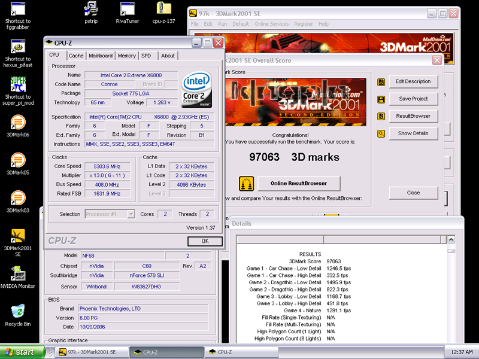Click the Multiplier value x 13.0 ( 6 - 11 )

point(107,175)
